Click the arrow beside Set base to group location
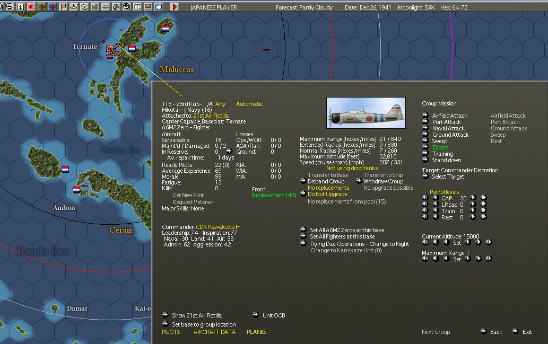Screen dimensions: 548x344 (x=166, y=324)
